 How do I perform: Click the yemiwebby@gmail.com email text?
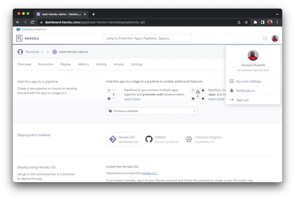253,70
